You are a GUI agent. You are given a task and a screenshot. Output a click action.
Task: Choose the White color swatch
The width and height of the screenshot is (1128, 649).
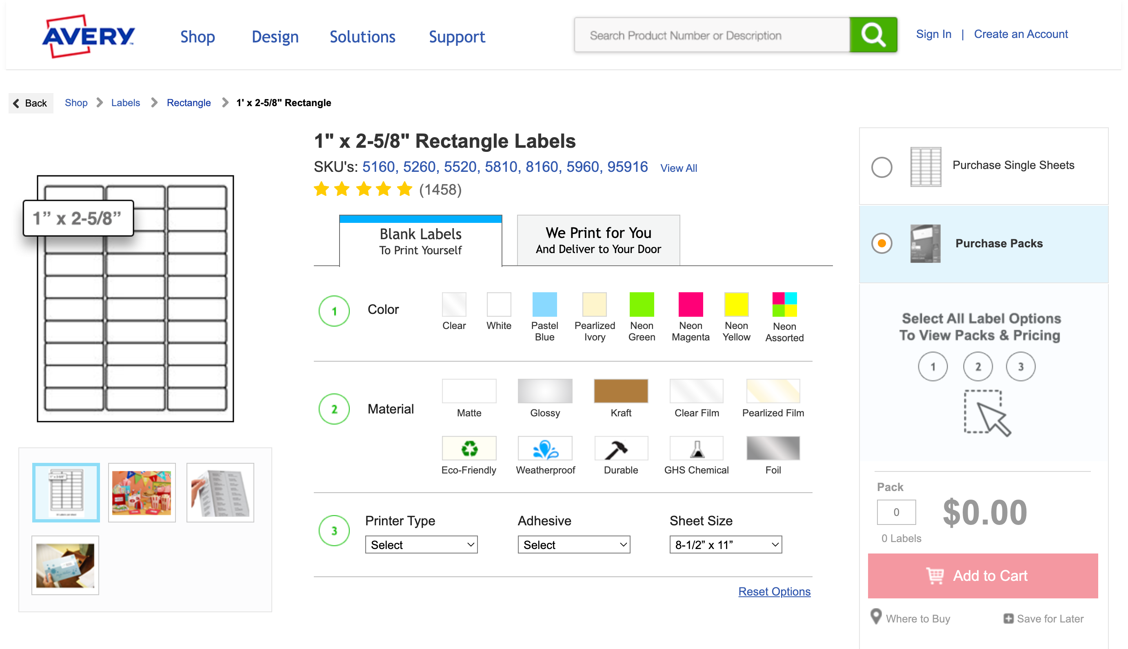(x=498, y=304)
